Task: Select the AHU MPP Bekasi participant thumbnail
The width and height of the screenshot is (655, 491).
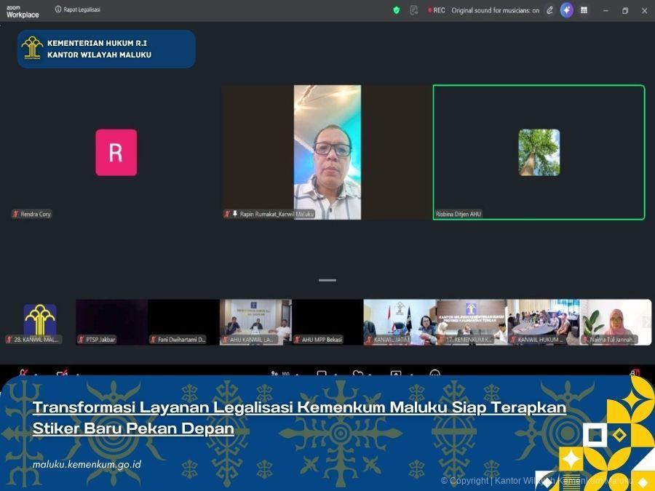Action: [x=327, y=321]
